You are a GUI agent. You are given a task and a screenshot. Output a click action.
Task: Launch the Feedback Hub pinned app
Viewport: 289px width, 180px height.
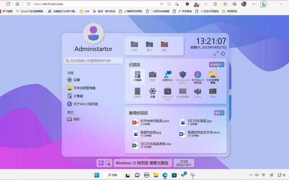168,76
